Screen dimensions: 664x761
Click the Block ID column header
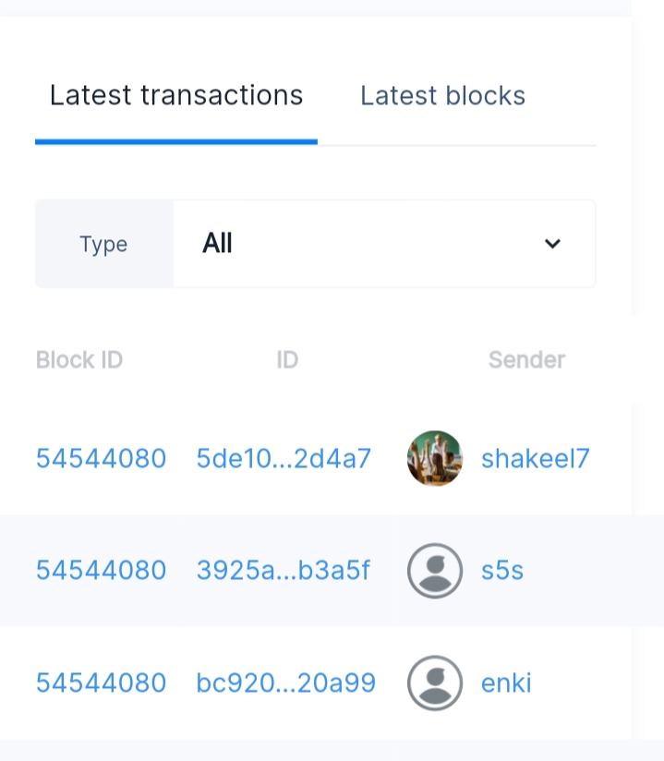[x=79, y=360]
